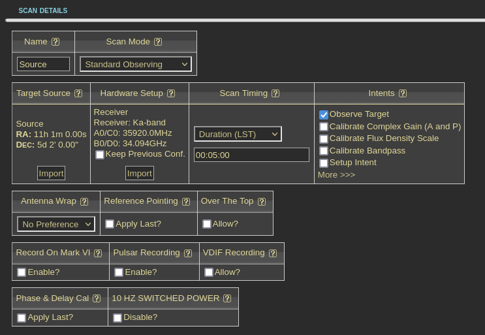Open the No Preference antenna wrap dropdown

(x=56, y=224)
